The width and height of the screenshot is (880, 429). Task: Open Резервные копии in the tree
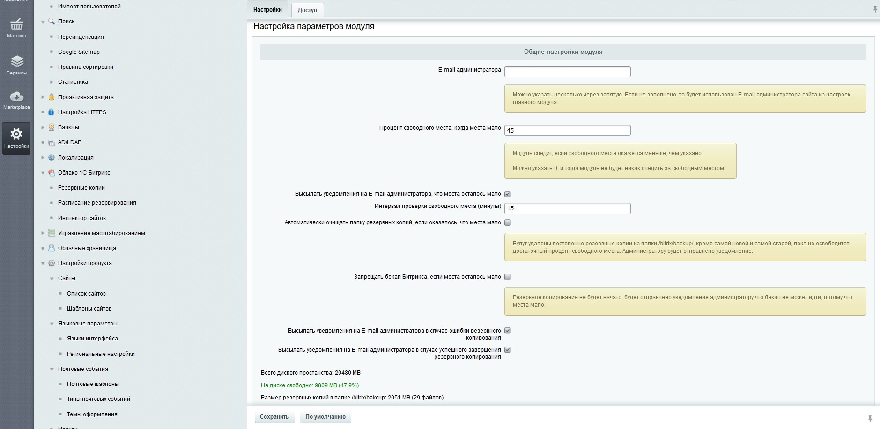[81, 188]
